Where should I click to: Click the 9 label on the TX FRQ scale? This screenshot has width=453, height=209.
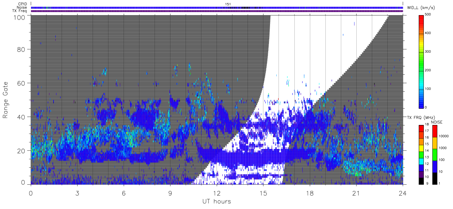tap(427, 183)
